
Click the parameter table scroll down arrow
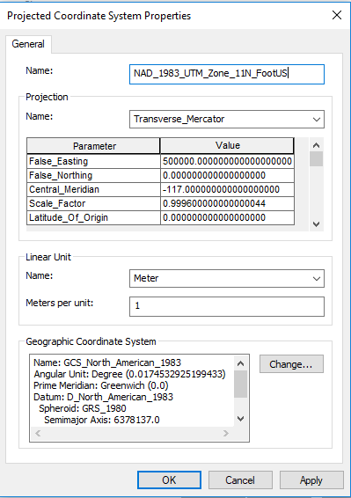pos(316,223)
